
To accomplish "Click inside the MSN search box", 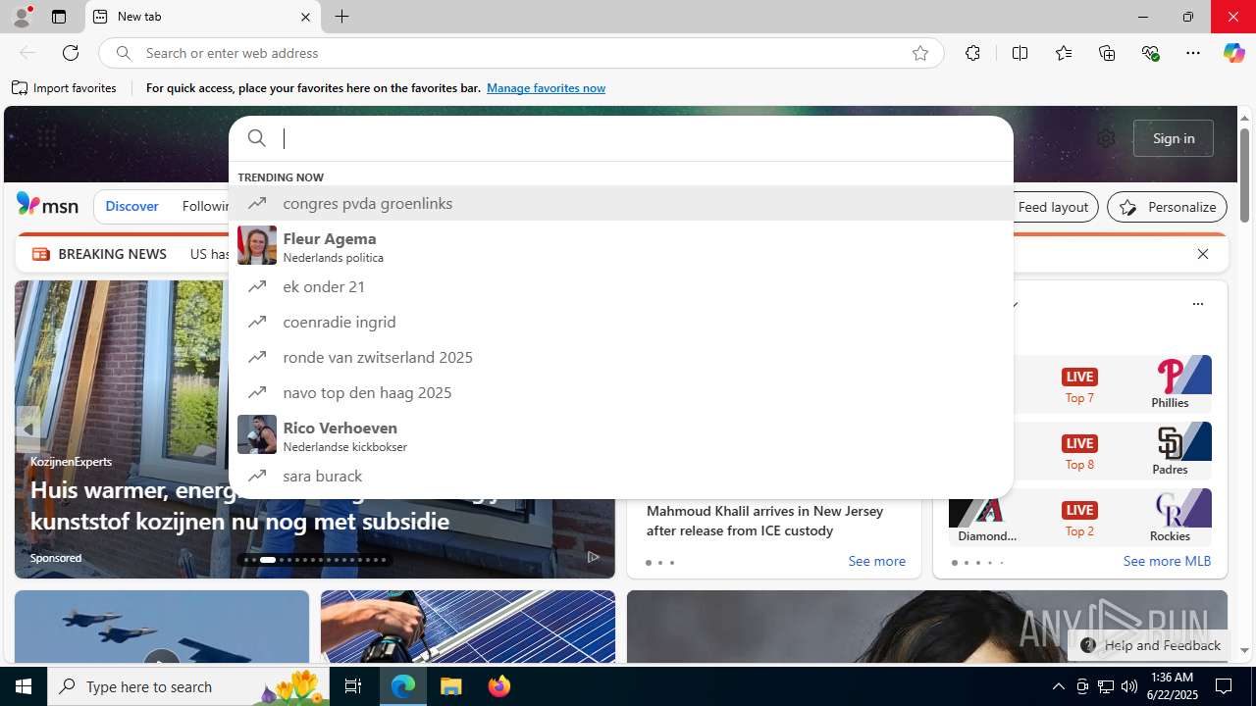I will [x=620, y=138].
